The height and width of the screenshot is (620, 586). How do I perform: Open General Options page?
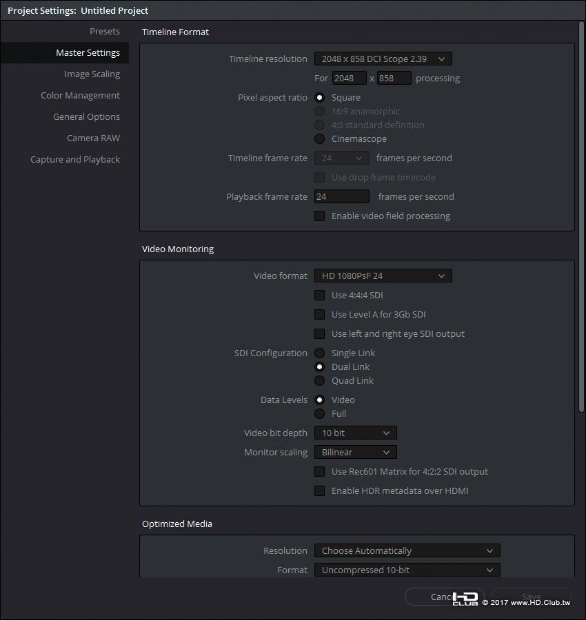(x=86, y=116)
